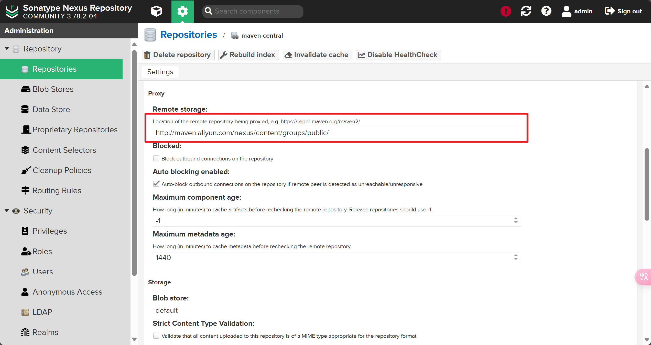Open Content Selectors in the sidebar

click(64, 150)
